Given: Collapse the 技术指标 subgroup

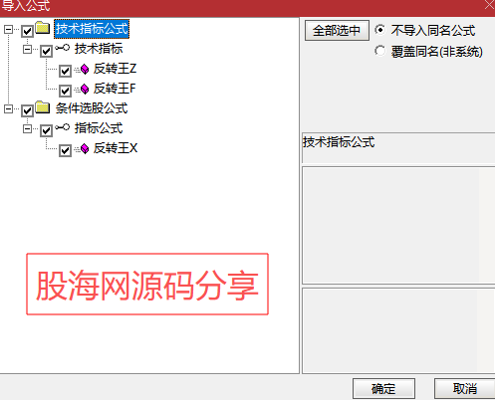Looking at the screenshot, I should [27, 50].
